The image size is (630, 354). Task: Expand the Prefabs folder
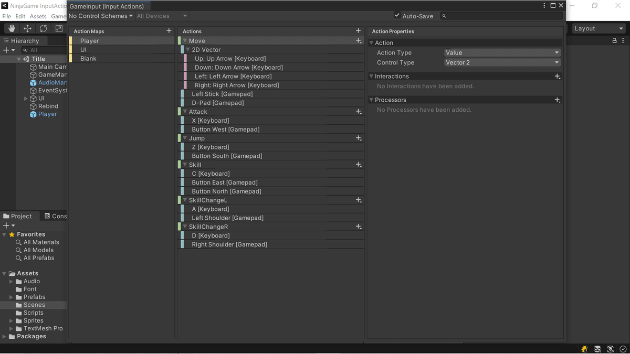12,297
